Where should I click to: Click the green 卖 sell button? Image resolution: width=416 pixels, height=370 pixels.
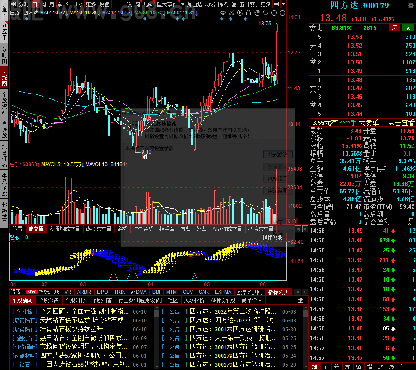(408, 28)
